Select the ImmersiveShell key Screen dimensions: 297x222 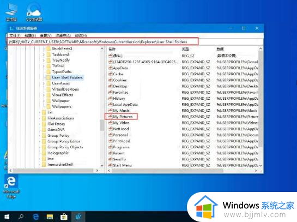(x=60, y=165)
